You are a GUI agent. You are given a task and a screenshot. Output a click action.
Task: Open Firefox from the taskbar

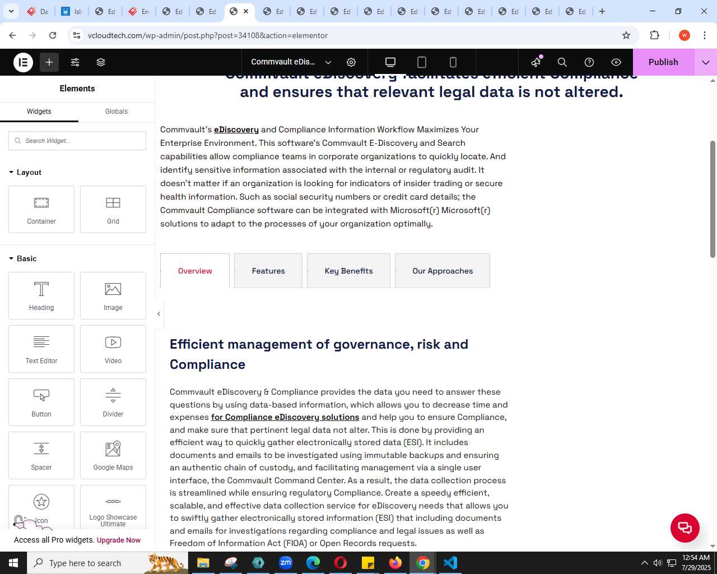tap(395, 563)
